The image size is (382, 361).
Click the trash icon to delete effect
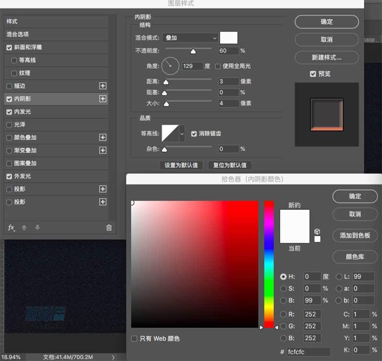tap(109, 227)
